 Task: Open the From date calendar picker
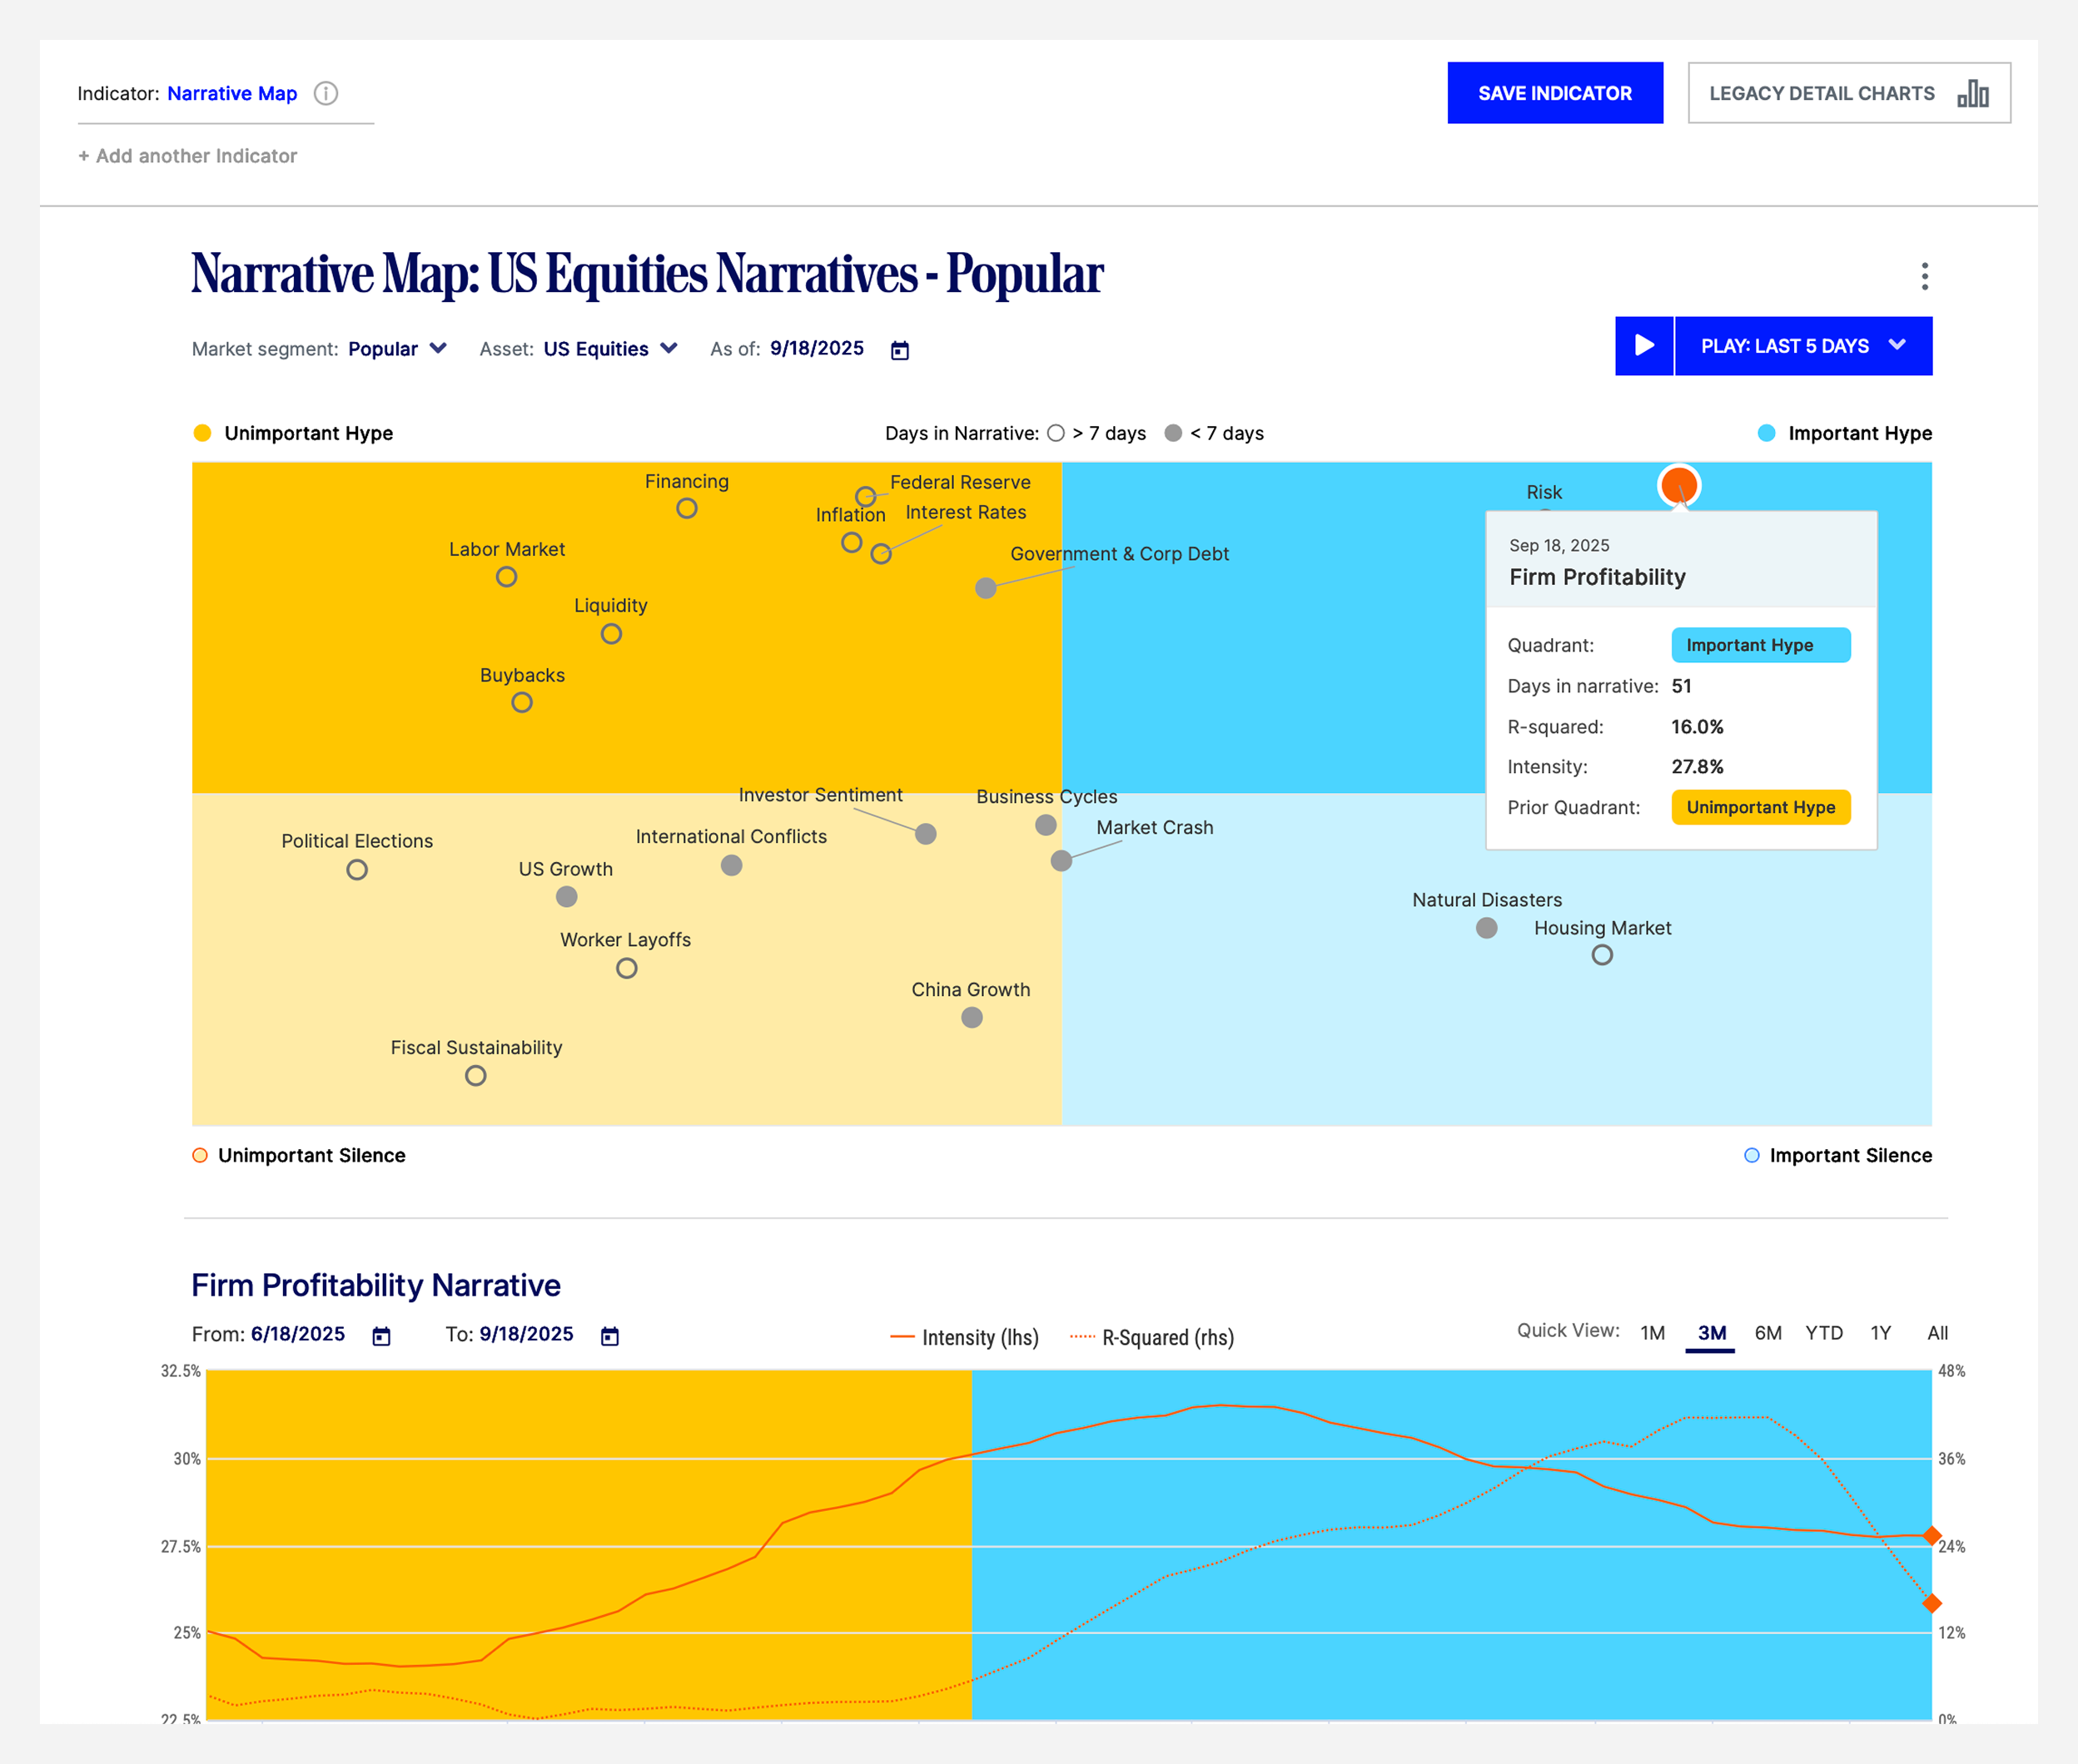pyautogui.click(x=381, y=1336)
